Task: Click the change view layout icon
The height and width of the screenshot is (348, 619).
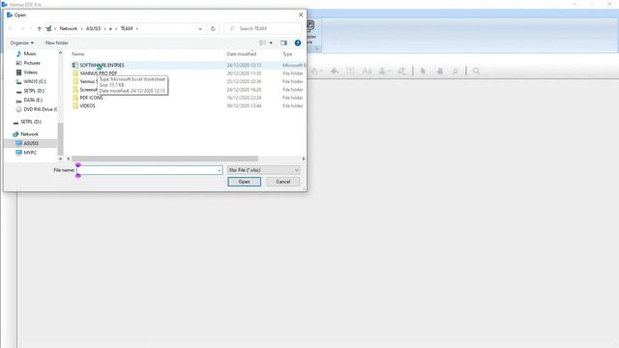Action: [262, 43]
